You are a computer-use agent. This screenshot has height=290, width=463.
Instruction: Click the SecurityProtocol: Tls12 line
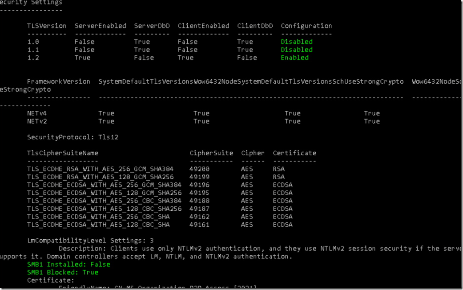click(72, 137)
